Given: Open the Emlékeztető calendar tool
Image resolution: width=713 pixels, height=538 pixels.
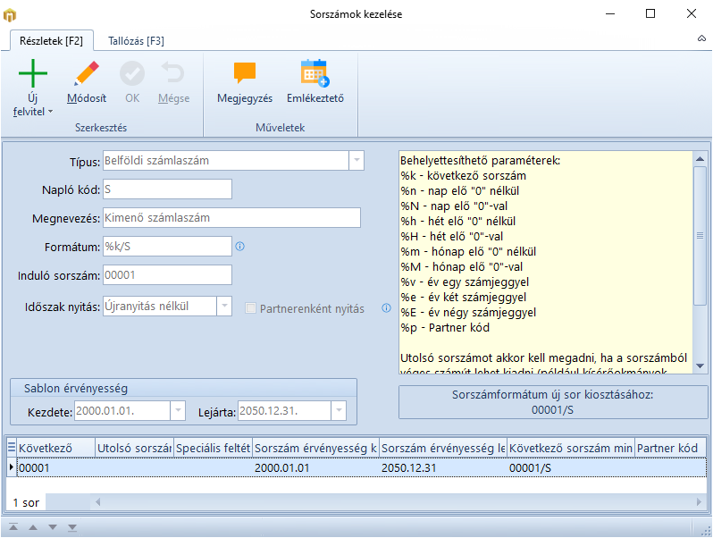Looking at the screenshot, I should [x=315, y=74].
